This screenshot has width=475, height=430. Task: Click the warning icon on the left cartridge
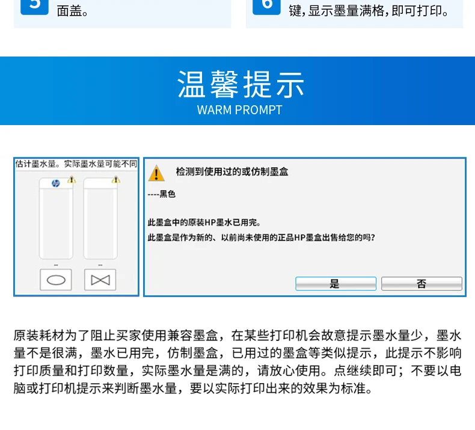(x=72, y=179)
